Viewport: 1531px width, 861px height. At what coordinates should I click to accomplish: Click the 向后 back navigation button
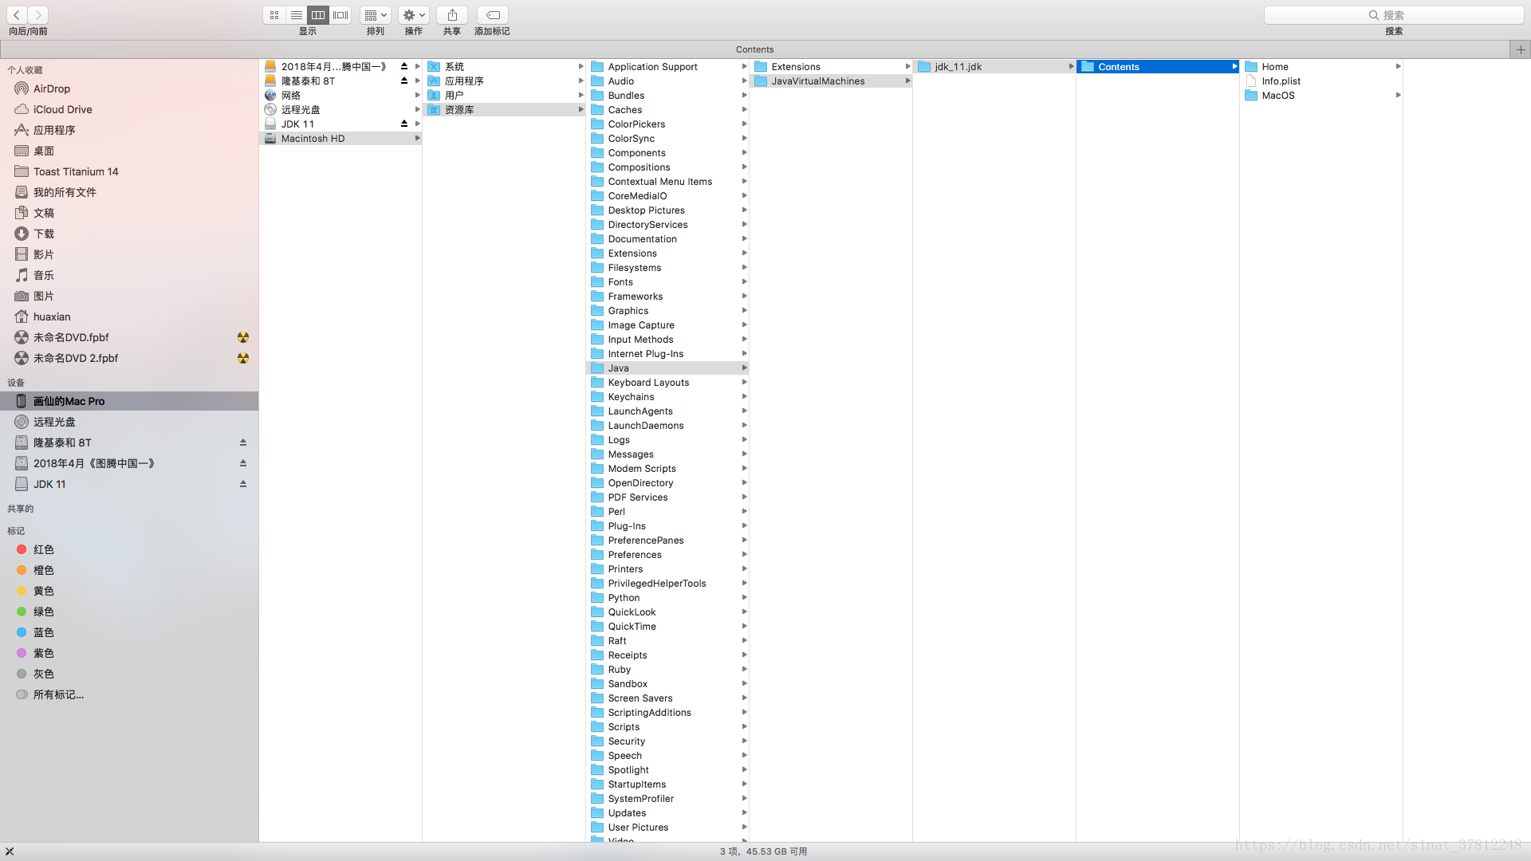coord(17,14)
